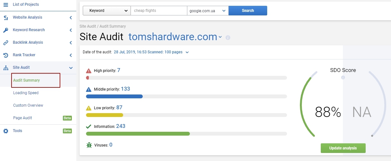Click the Information count 243
This screenshot has width=391, height=161.
click(121, 126)
